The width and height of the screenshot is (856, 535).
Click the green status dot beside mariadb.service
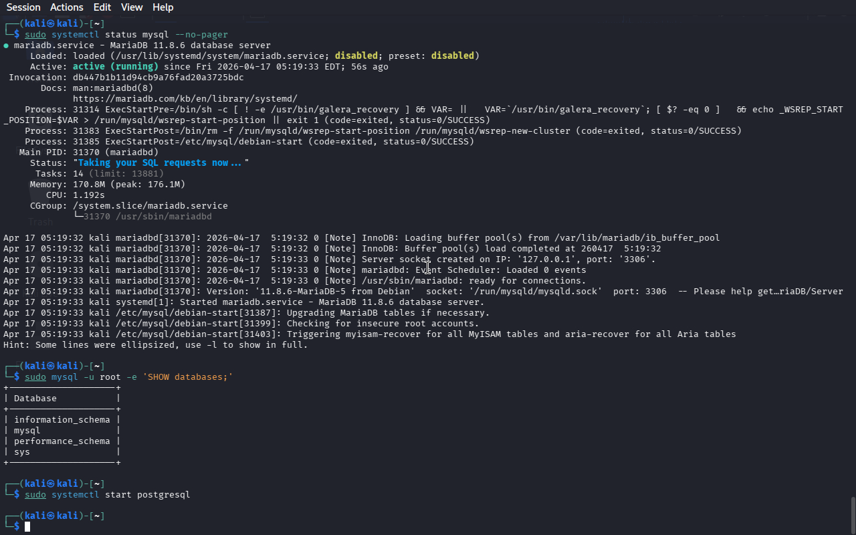tap(6, 45)
